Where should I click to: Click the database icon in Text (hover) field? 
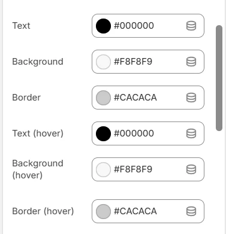click(x=191, y=133)
